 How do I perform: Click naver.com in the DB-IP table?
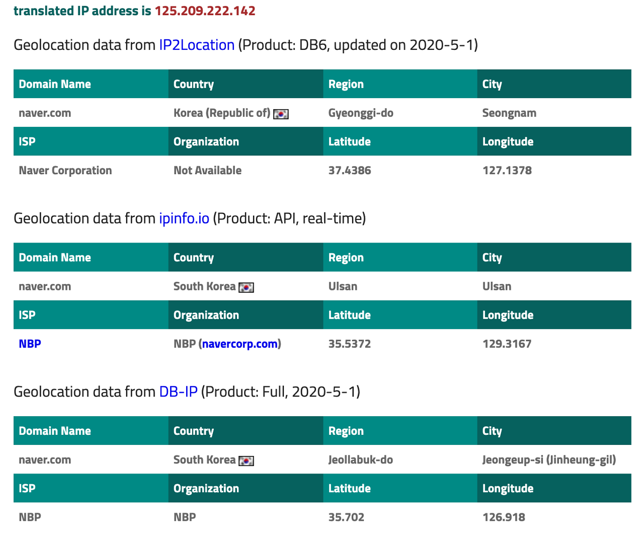click(x=45, y=459)
